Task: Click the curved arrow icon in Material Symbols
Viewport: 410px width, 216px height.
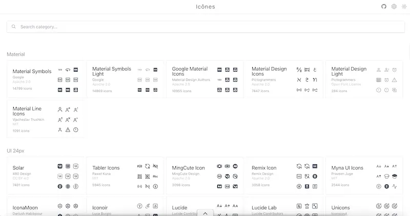Action: [68, 70]
